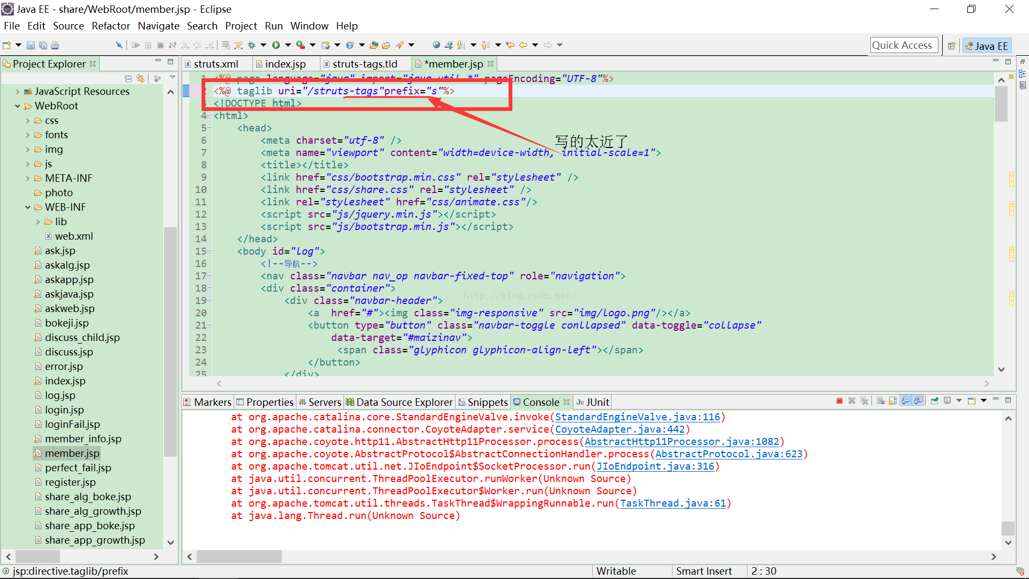Open AbstractHttp11Processor.java:1082 link

click(x=682, y=442)
